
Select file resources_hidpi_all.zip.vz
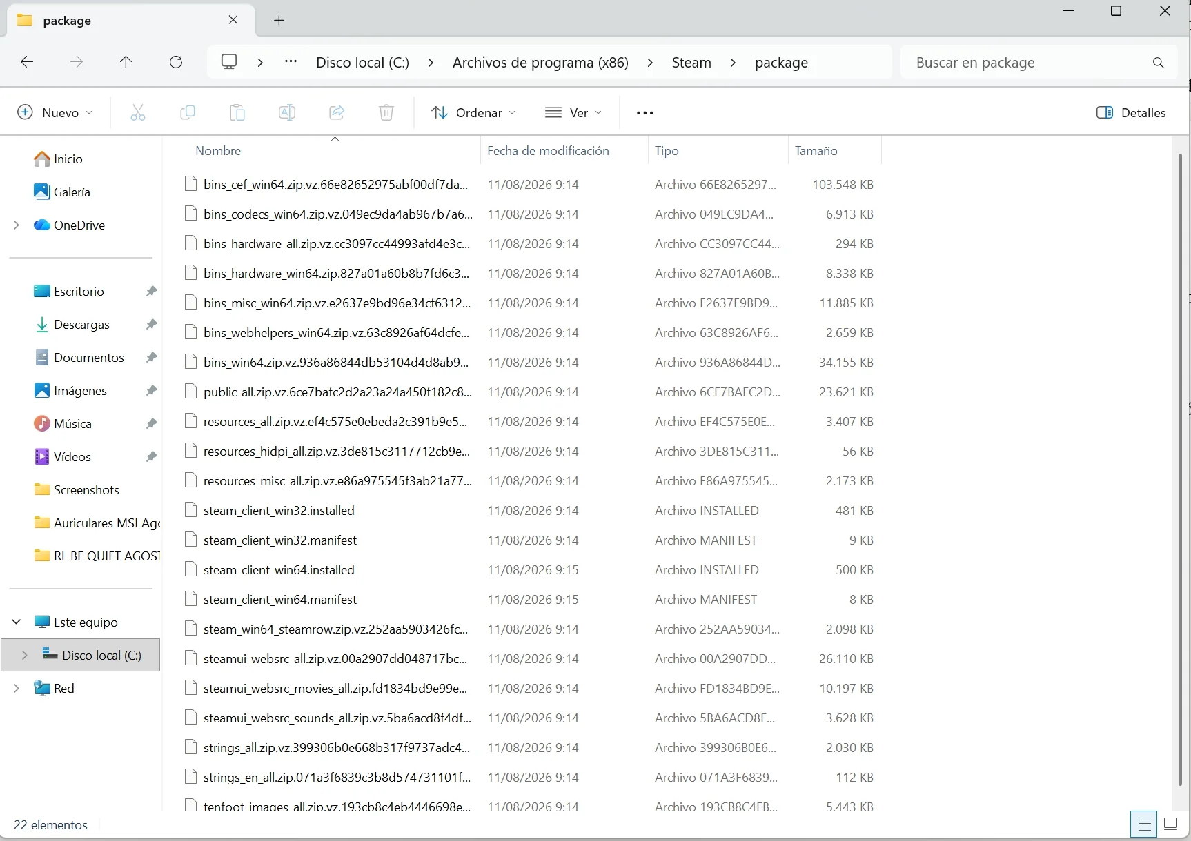click(x=337, y=451)
